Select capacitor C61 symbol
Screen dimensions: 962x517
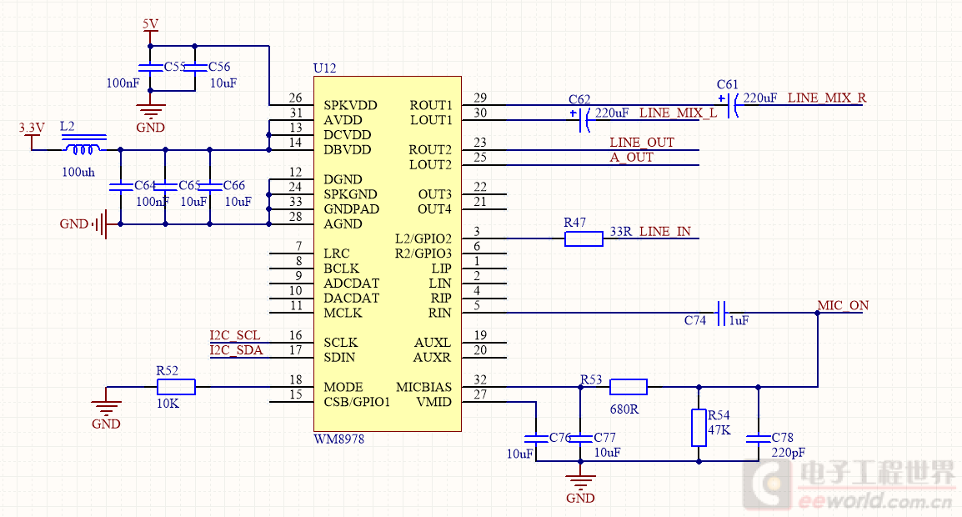[731, 105]
